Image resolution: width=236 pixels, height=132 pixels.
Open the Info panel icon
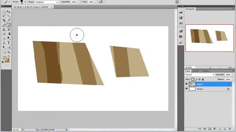pyautogui.click(x=181, y=18)
